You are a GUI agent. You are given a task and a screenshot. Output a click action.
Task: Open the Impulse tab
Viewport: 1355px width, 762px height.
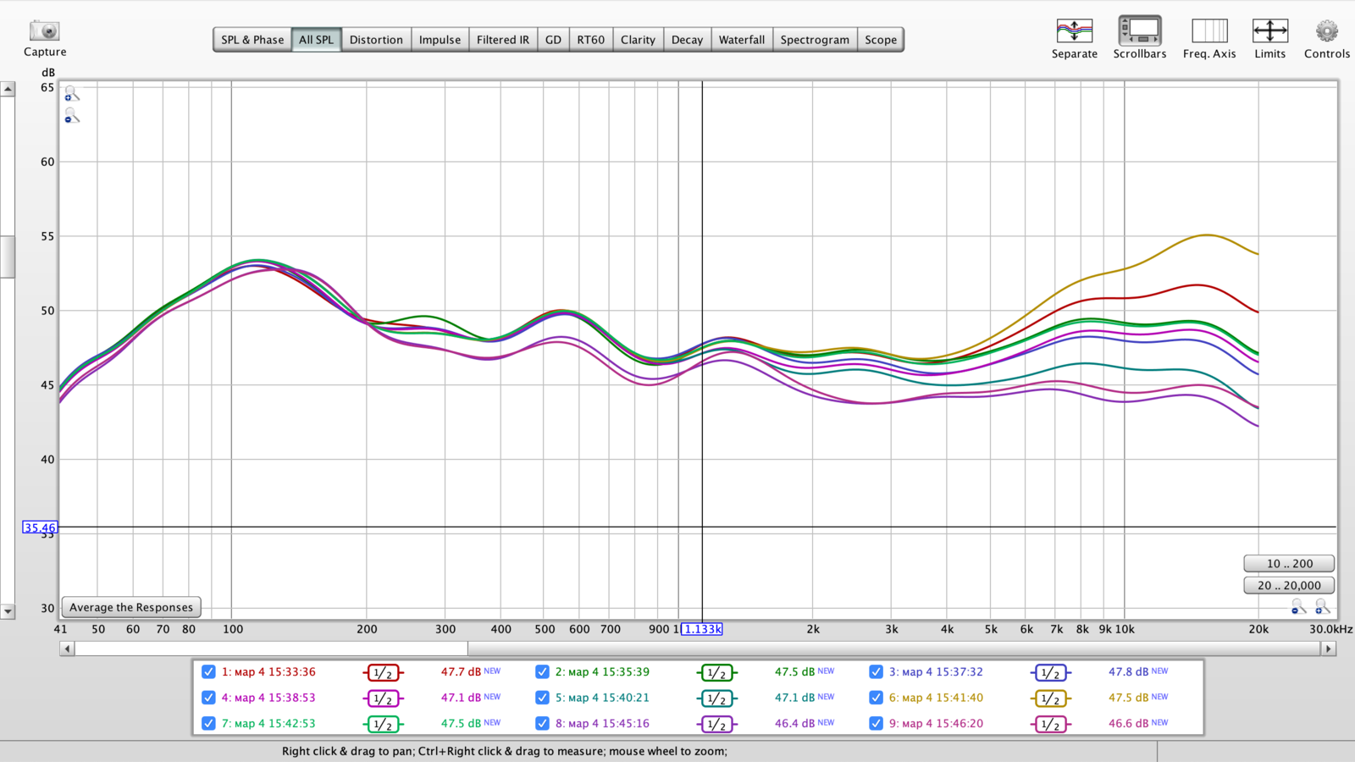(440, 40)
